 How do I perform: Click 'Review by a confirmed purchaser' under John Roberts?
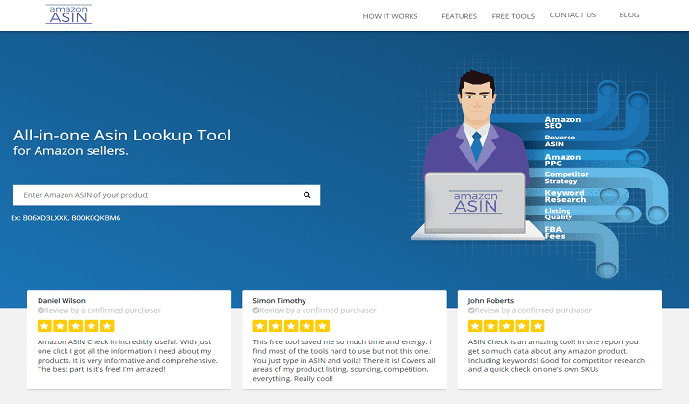(533, 310)
